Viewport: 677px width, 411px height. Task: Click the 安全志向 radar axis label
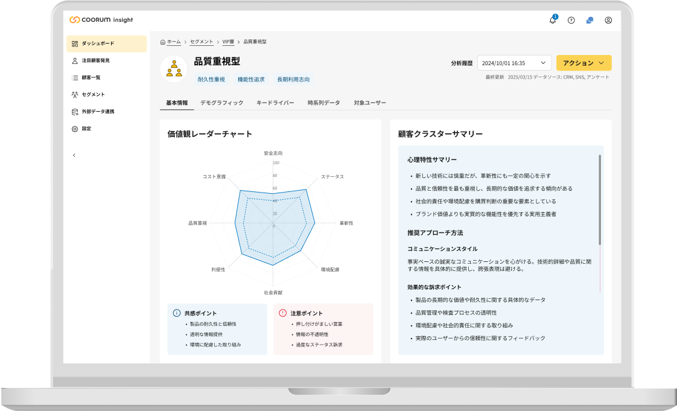[273, 153]
